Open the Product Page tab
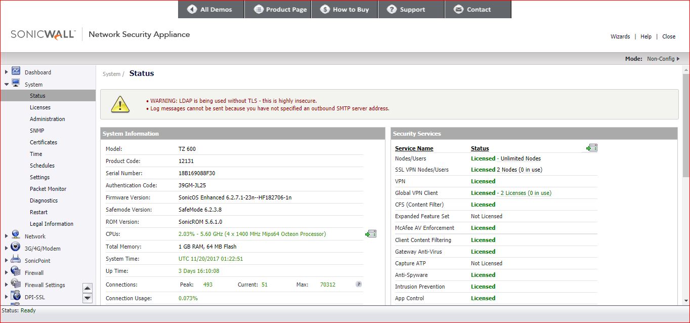The height and width of the screenshot is (323, 690). (x=278, y=9)
